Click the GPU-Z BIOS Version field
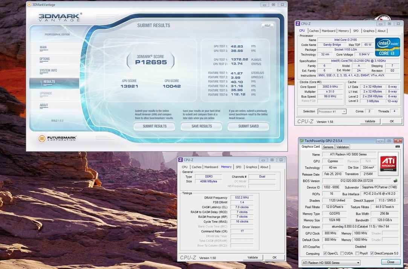The image size is (408, 269). [x=357, y=180]
